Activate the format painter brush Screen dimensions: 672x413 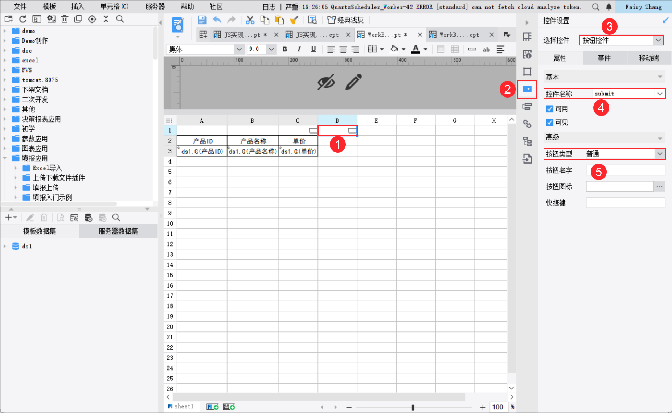tap(294, 20)
